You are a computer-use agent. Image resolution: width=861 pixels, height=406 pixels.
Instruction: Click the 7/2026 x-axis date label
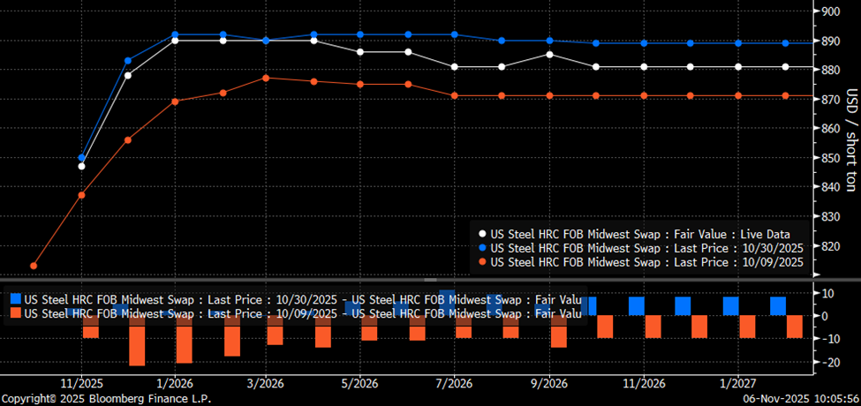(453, 383)
